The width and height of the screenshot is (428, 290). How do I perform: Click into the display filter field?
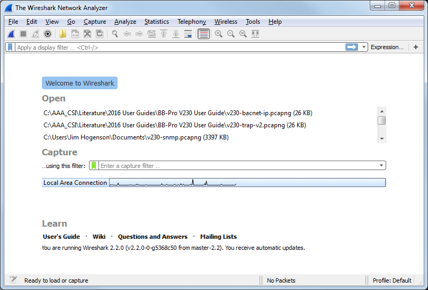pos(180,48)
